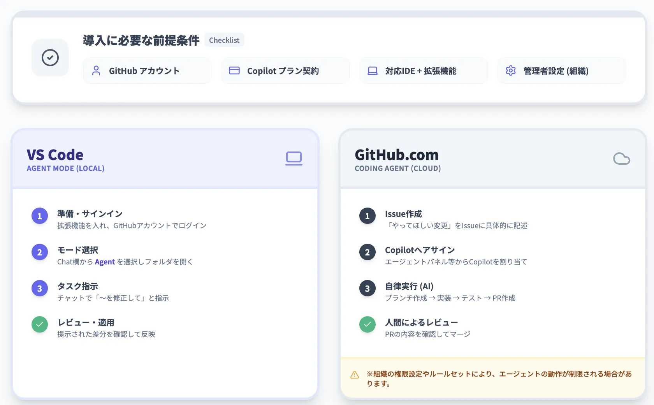Click the monitor icon in the VS Code header
Image resolution: width=654 pixels, height=405 pixels.
(x=294, y=158)
